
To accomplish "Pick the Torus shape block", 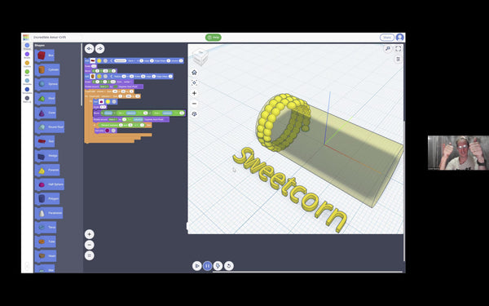I will coord(46,228).
